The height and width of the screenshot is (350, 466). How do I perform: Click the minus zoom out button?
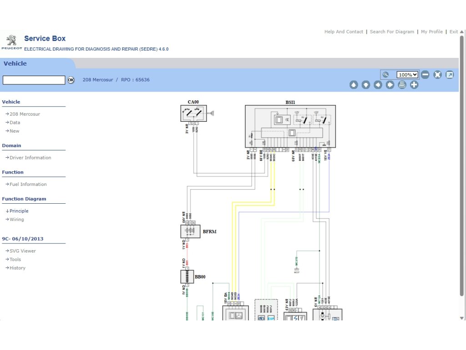coord(425,75)
